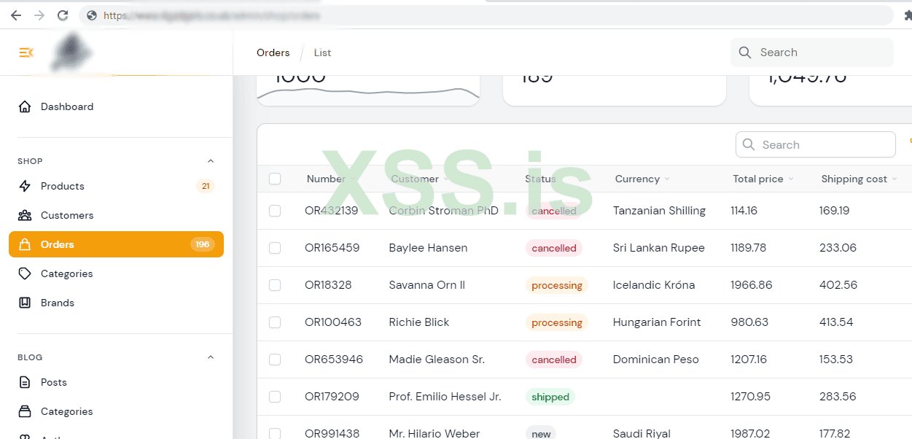The height and width of the screenshot is (439, 912).
Task: Sort by the Shipping cost column header
Action: pyautogui.click(x=859, y=179)
